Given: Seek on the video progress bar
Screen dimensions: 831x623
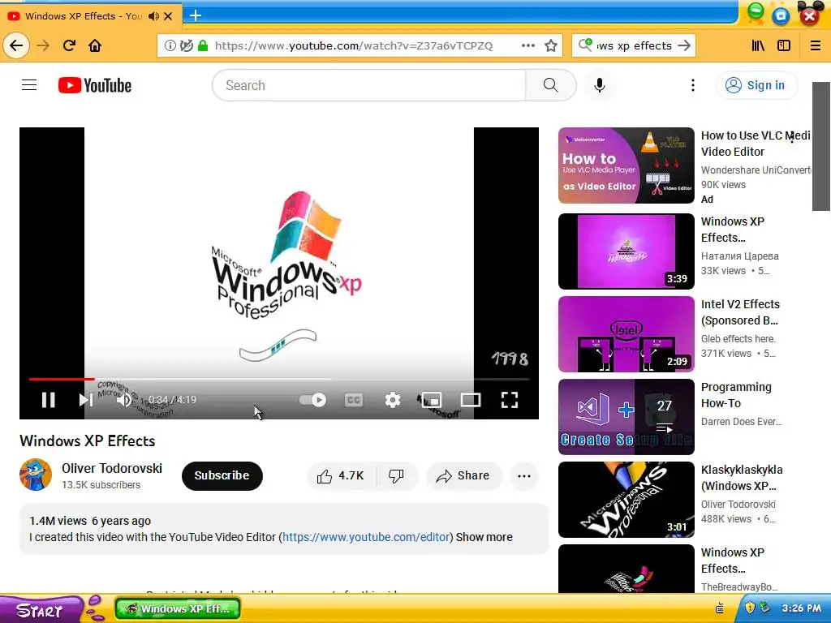Looking at the screenshot, I should click(279, 380).
